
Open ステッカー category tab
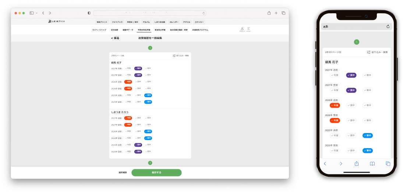(199, 22)
